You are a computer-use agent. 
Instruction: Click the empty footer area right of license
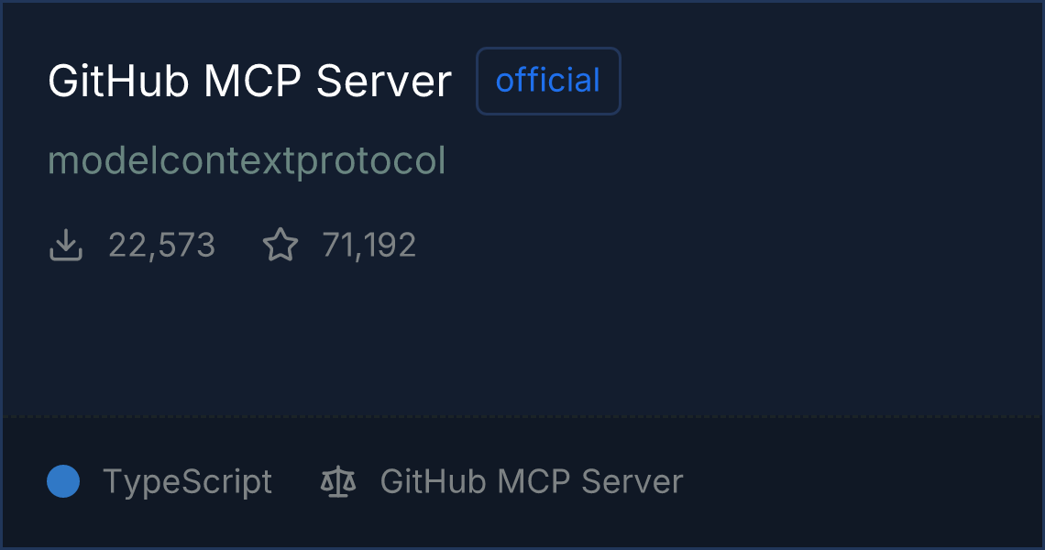(860, 481)
